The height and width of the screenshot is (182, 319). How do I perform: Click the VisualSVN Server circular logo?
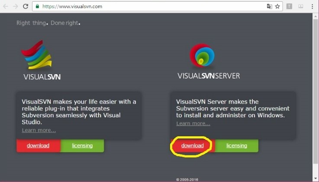tap(202, 55)
